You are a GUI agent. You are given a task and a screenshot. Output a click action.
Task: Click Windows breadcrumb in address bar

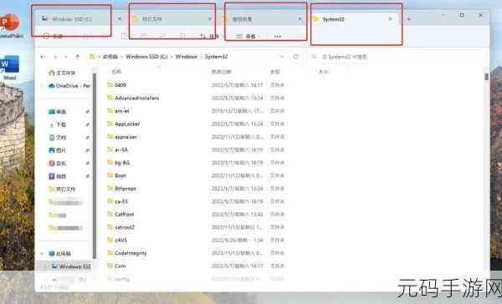pos(187,57)
